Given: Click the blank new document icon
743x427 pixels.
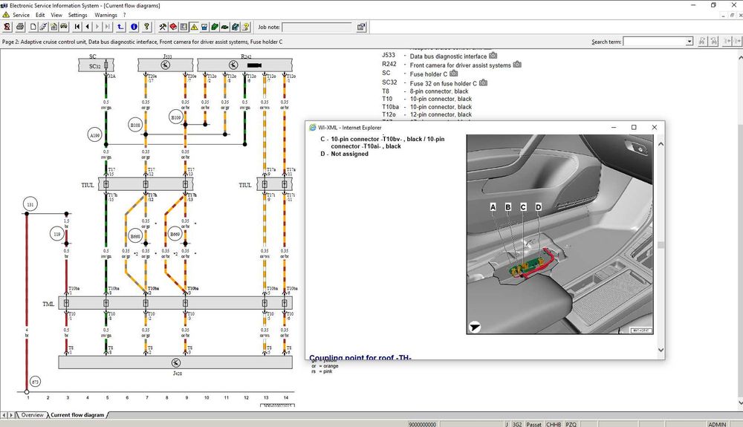Looking at the screenshot, I should [33, 27].
